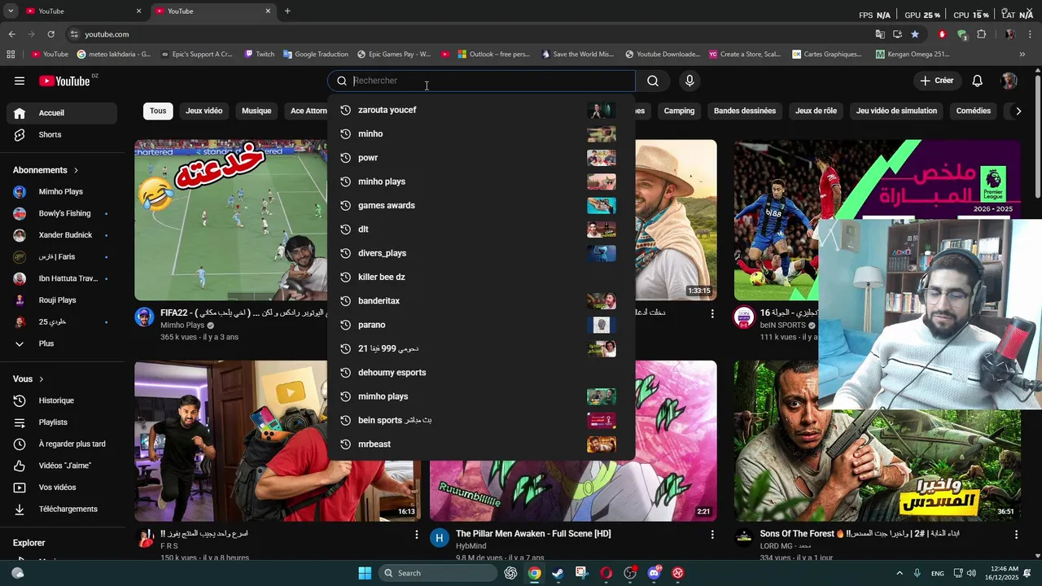Select the Comédies chip
Image resolution: width=1042 pixels, height=586 pixels.
click(x=974, y=111)
